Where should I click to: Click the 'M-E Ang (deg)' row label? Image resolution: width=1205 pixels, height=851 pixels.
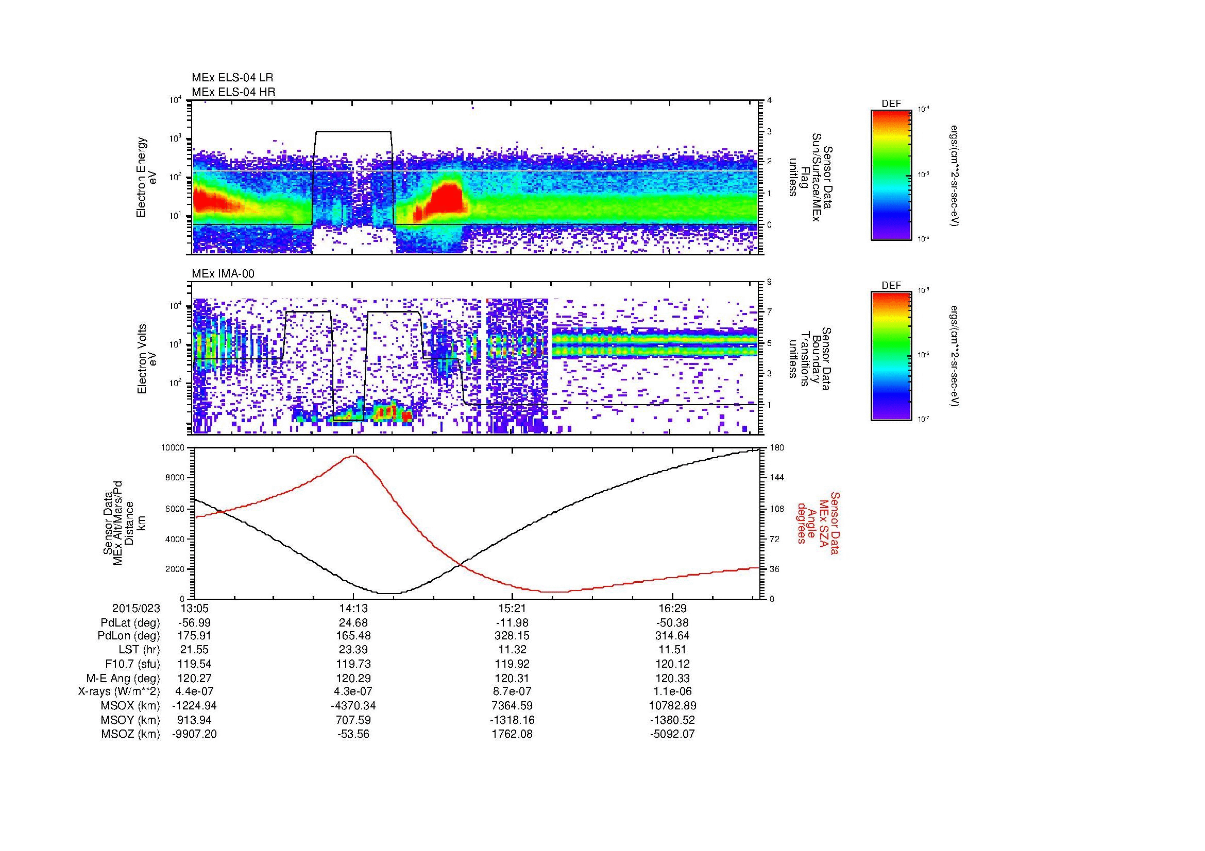(x=123, y=679)
